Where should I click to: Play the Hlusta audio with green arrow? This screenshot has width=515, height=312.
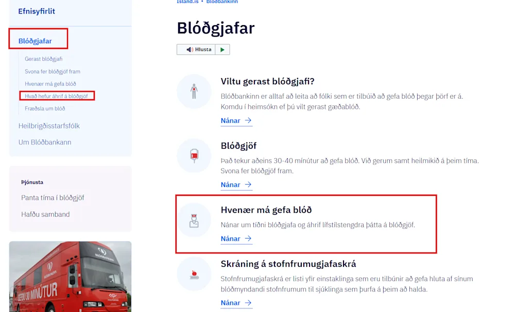[222, 49]
